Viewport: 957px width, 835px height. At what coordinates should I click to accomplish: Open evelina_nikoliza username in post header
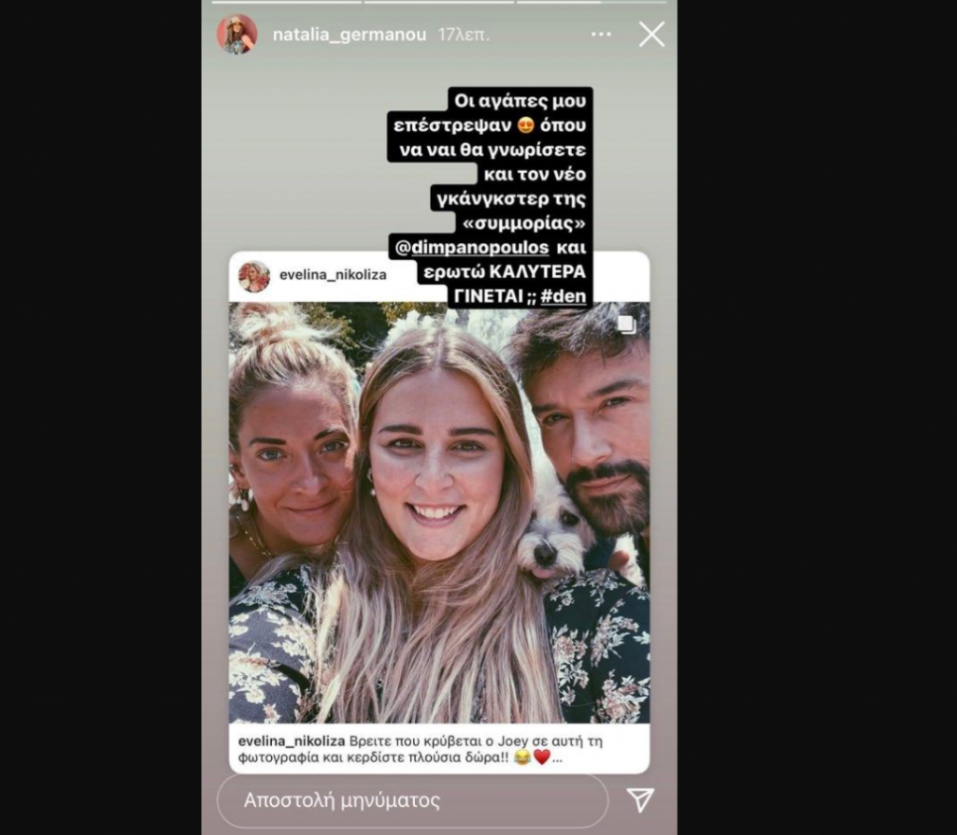[x=333, y=275]
